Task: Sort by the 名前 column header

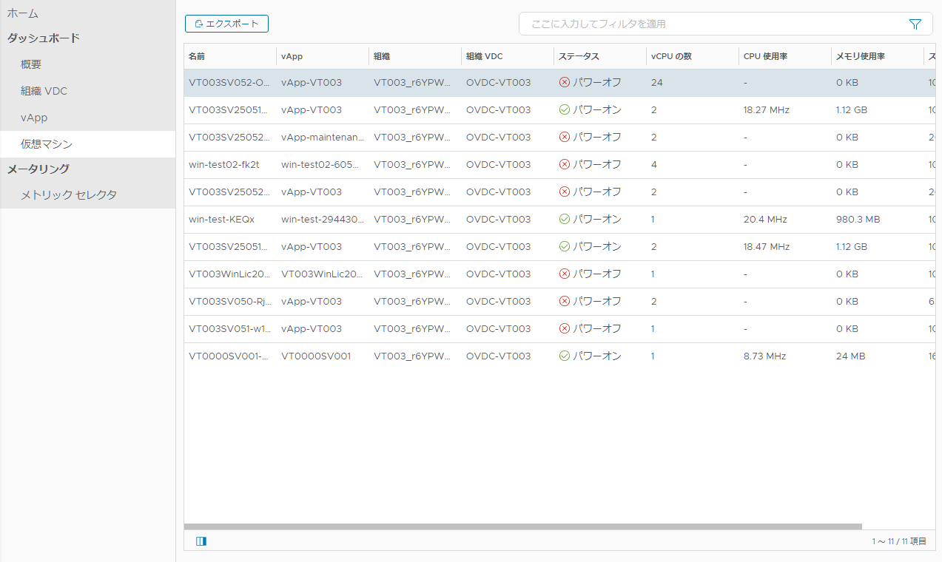Action: point(197,56)
